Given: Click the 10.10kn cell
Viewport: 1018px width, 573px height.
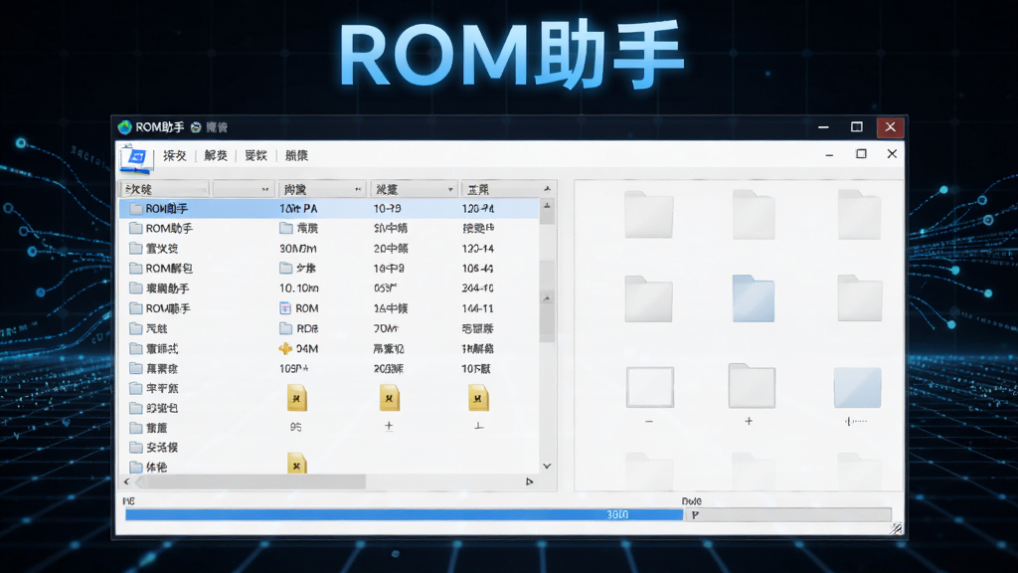Looking at the screenshot, I should pyautogui.click(x=298, y=287).
